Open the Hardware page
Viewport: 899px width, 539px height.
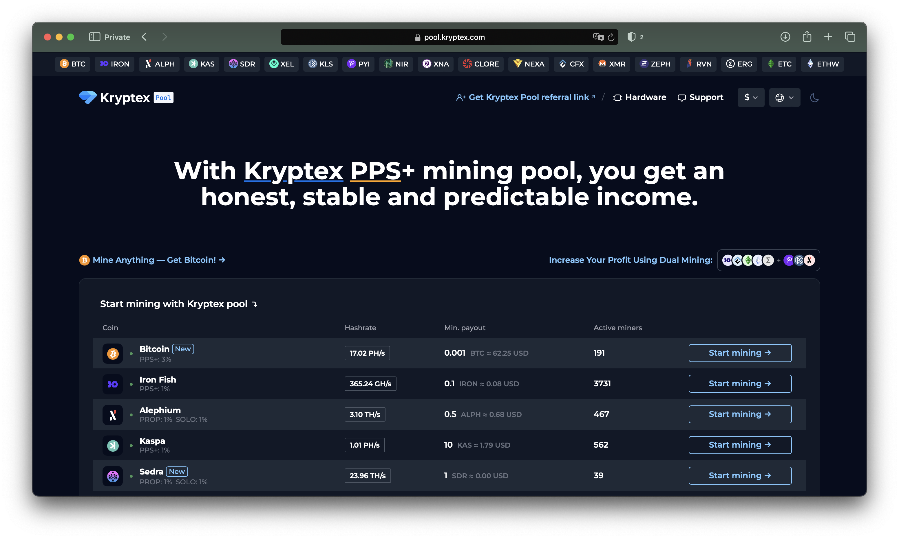point(639,97)
